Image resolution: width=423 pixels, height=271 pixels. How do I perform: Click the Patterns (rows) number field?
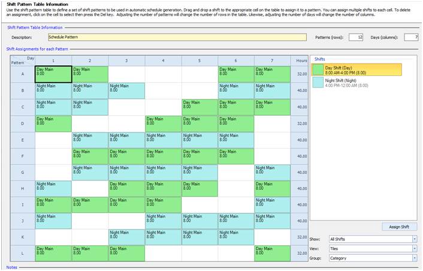(356, 37)
